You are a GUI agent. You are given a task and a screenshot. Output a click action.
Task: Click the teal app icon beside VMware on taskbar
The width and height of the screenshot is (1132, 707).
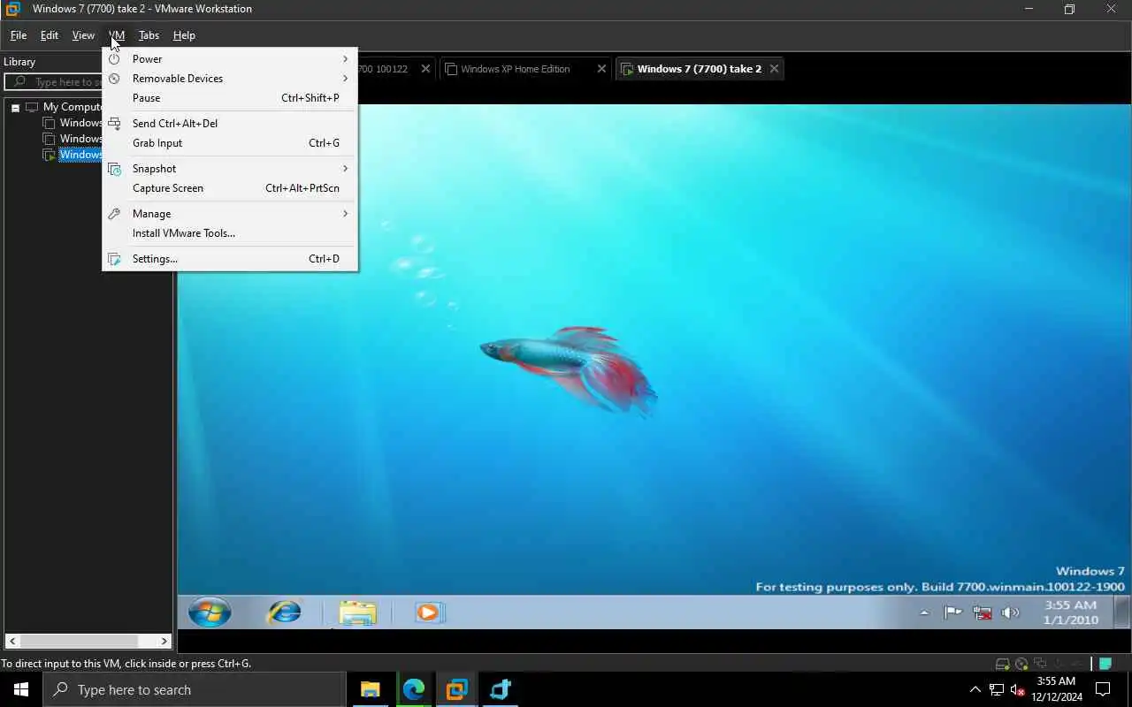point(501,689)
